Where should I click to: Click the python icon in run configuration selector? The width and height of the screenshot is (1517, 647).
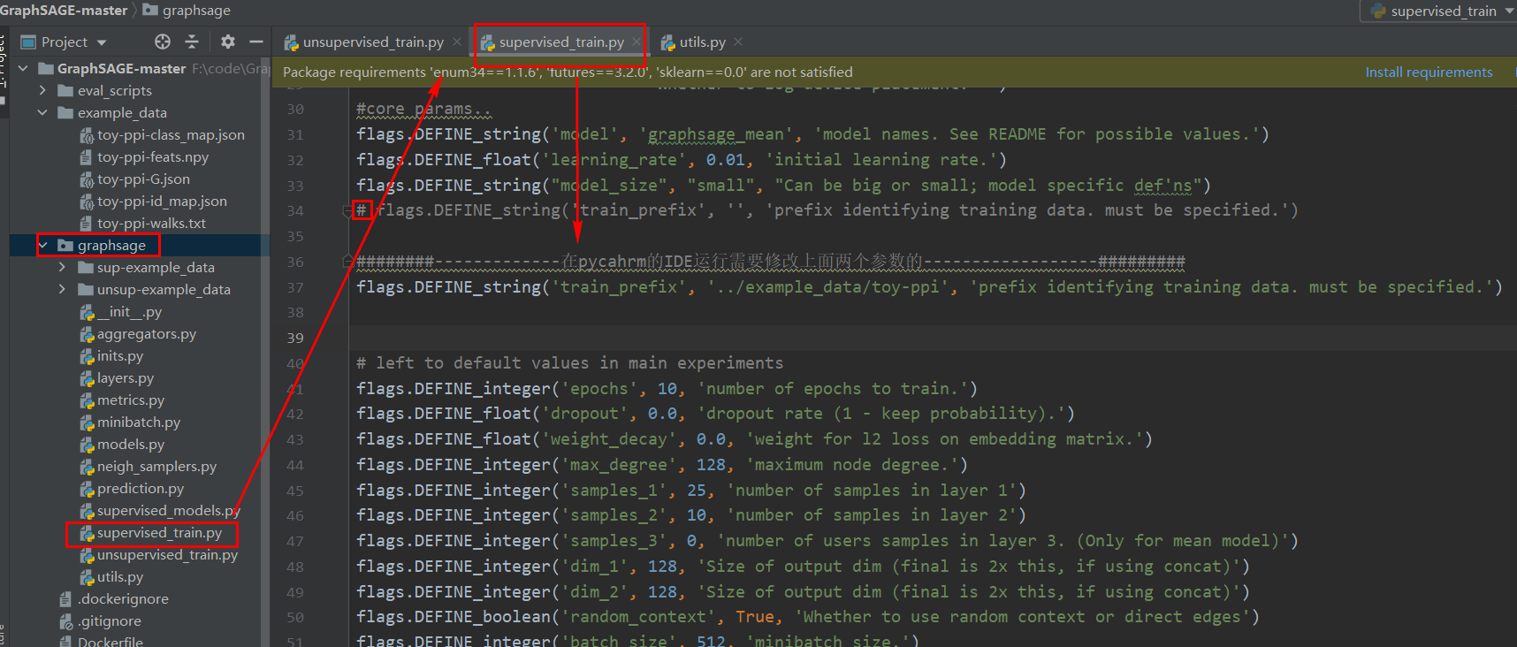pos(1378,11)
